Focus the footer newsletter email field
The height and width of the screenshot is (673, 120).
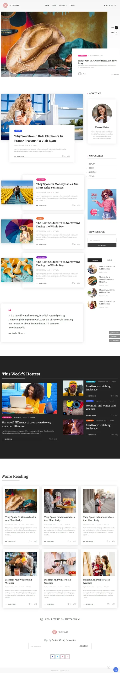(52, 646)
